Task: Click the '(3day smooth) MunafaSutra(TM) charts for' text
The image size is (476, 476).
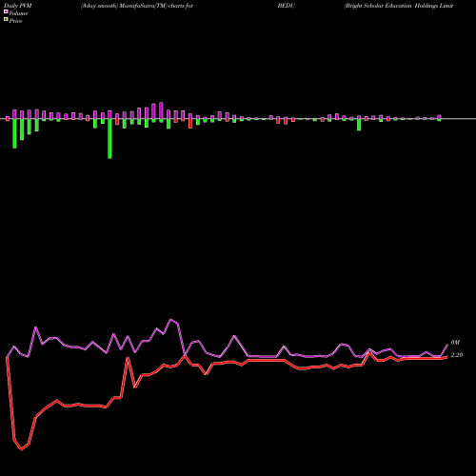Action: [x=137, y=6]
